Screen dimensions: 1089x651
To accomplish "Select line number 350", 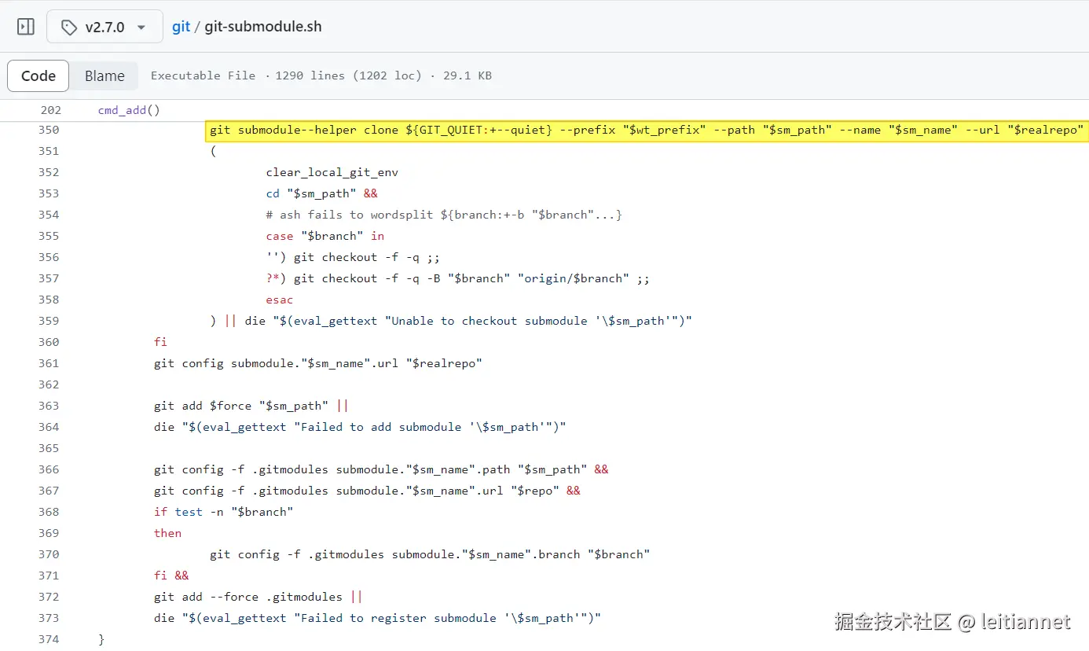I will pyautogui.click(x=49, y=130).
